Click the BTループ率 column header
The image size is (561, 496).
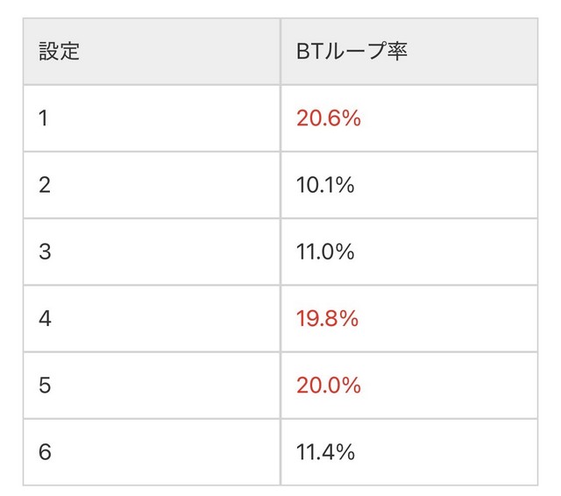(x=352, y=51)
